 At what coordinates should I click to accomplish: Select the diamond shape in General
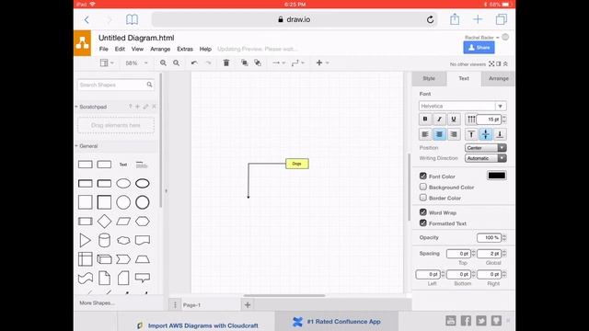(x=104, y=222)
